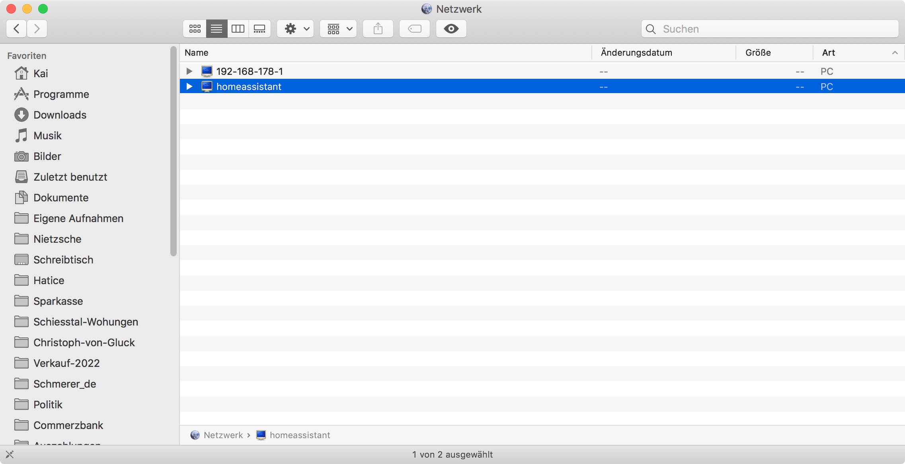Go forward with the right arrow
The height and width of the screenshot is (464, 905).
(x=37, y=29)
